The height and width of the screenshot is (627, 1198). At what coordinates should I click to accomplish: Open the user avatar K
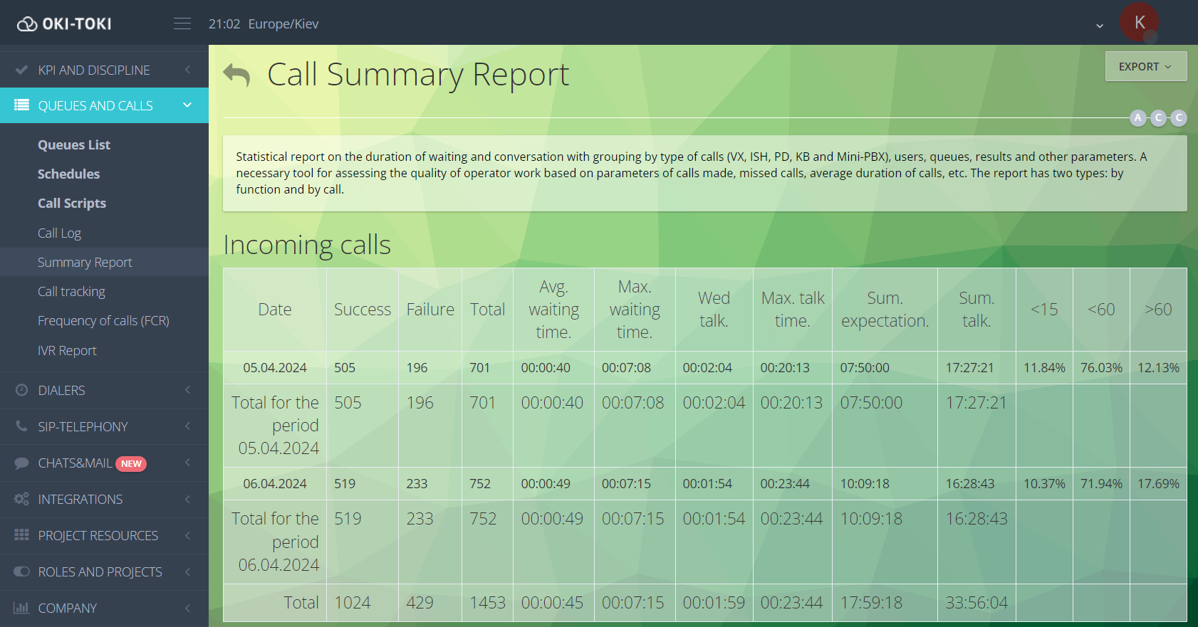click(x=1139, y=23)
